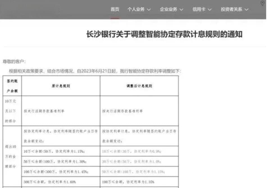
Task: Click the 原计息规则 column header
Action: [x=61, y=86]
